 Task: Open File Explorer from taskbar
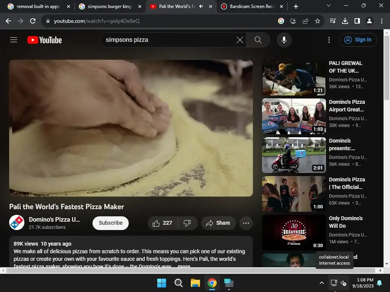(195, 283)
